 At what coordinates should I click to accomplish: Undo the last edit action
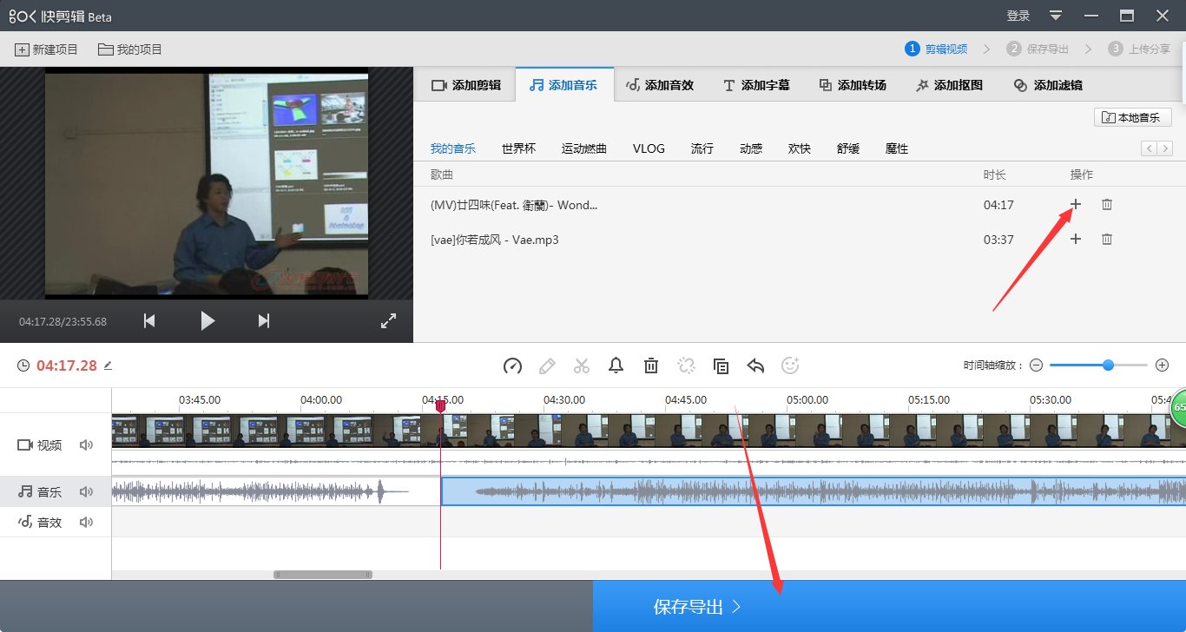[x=755, y=365]
